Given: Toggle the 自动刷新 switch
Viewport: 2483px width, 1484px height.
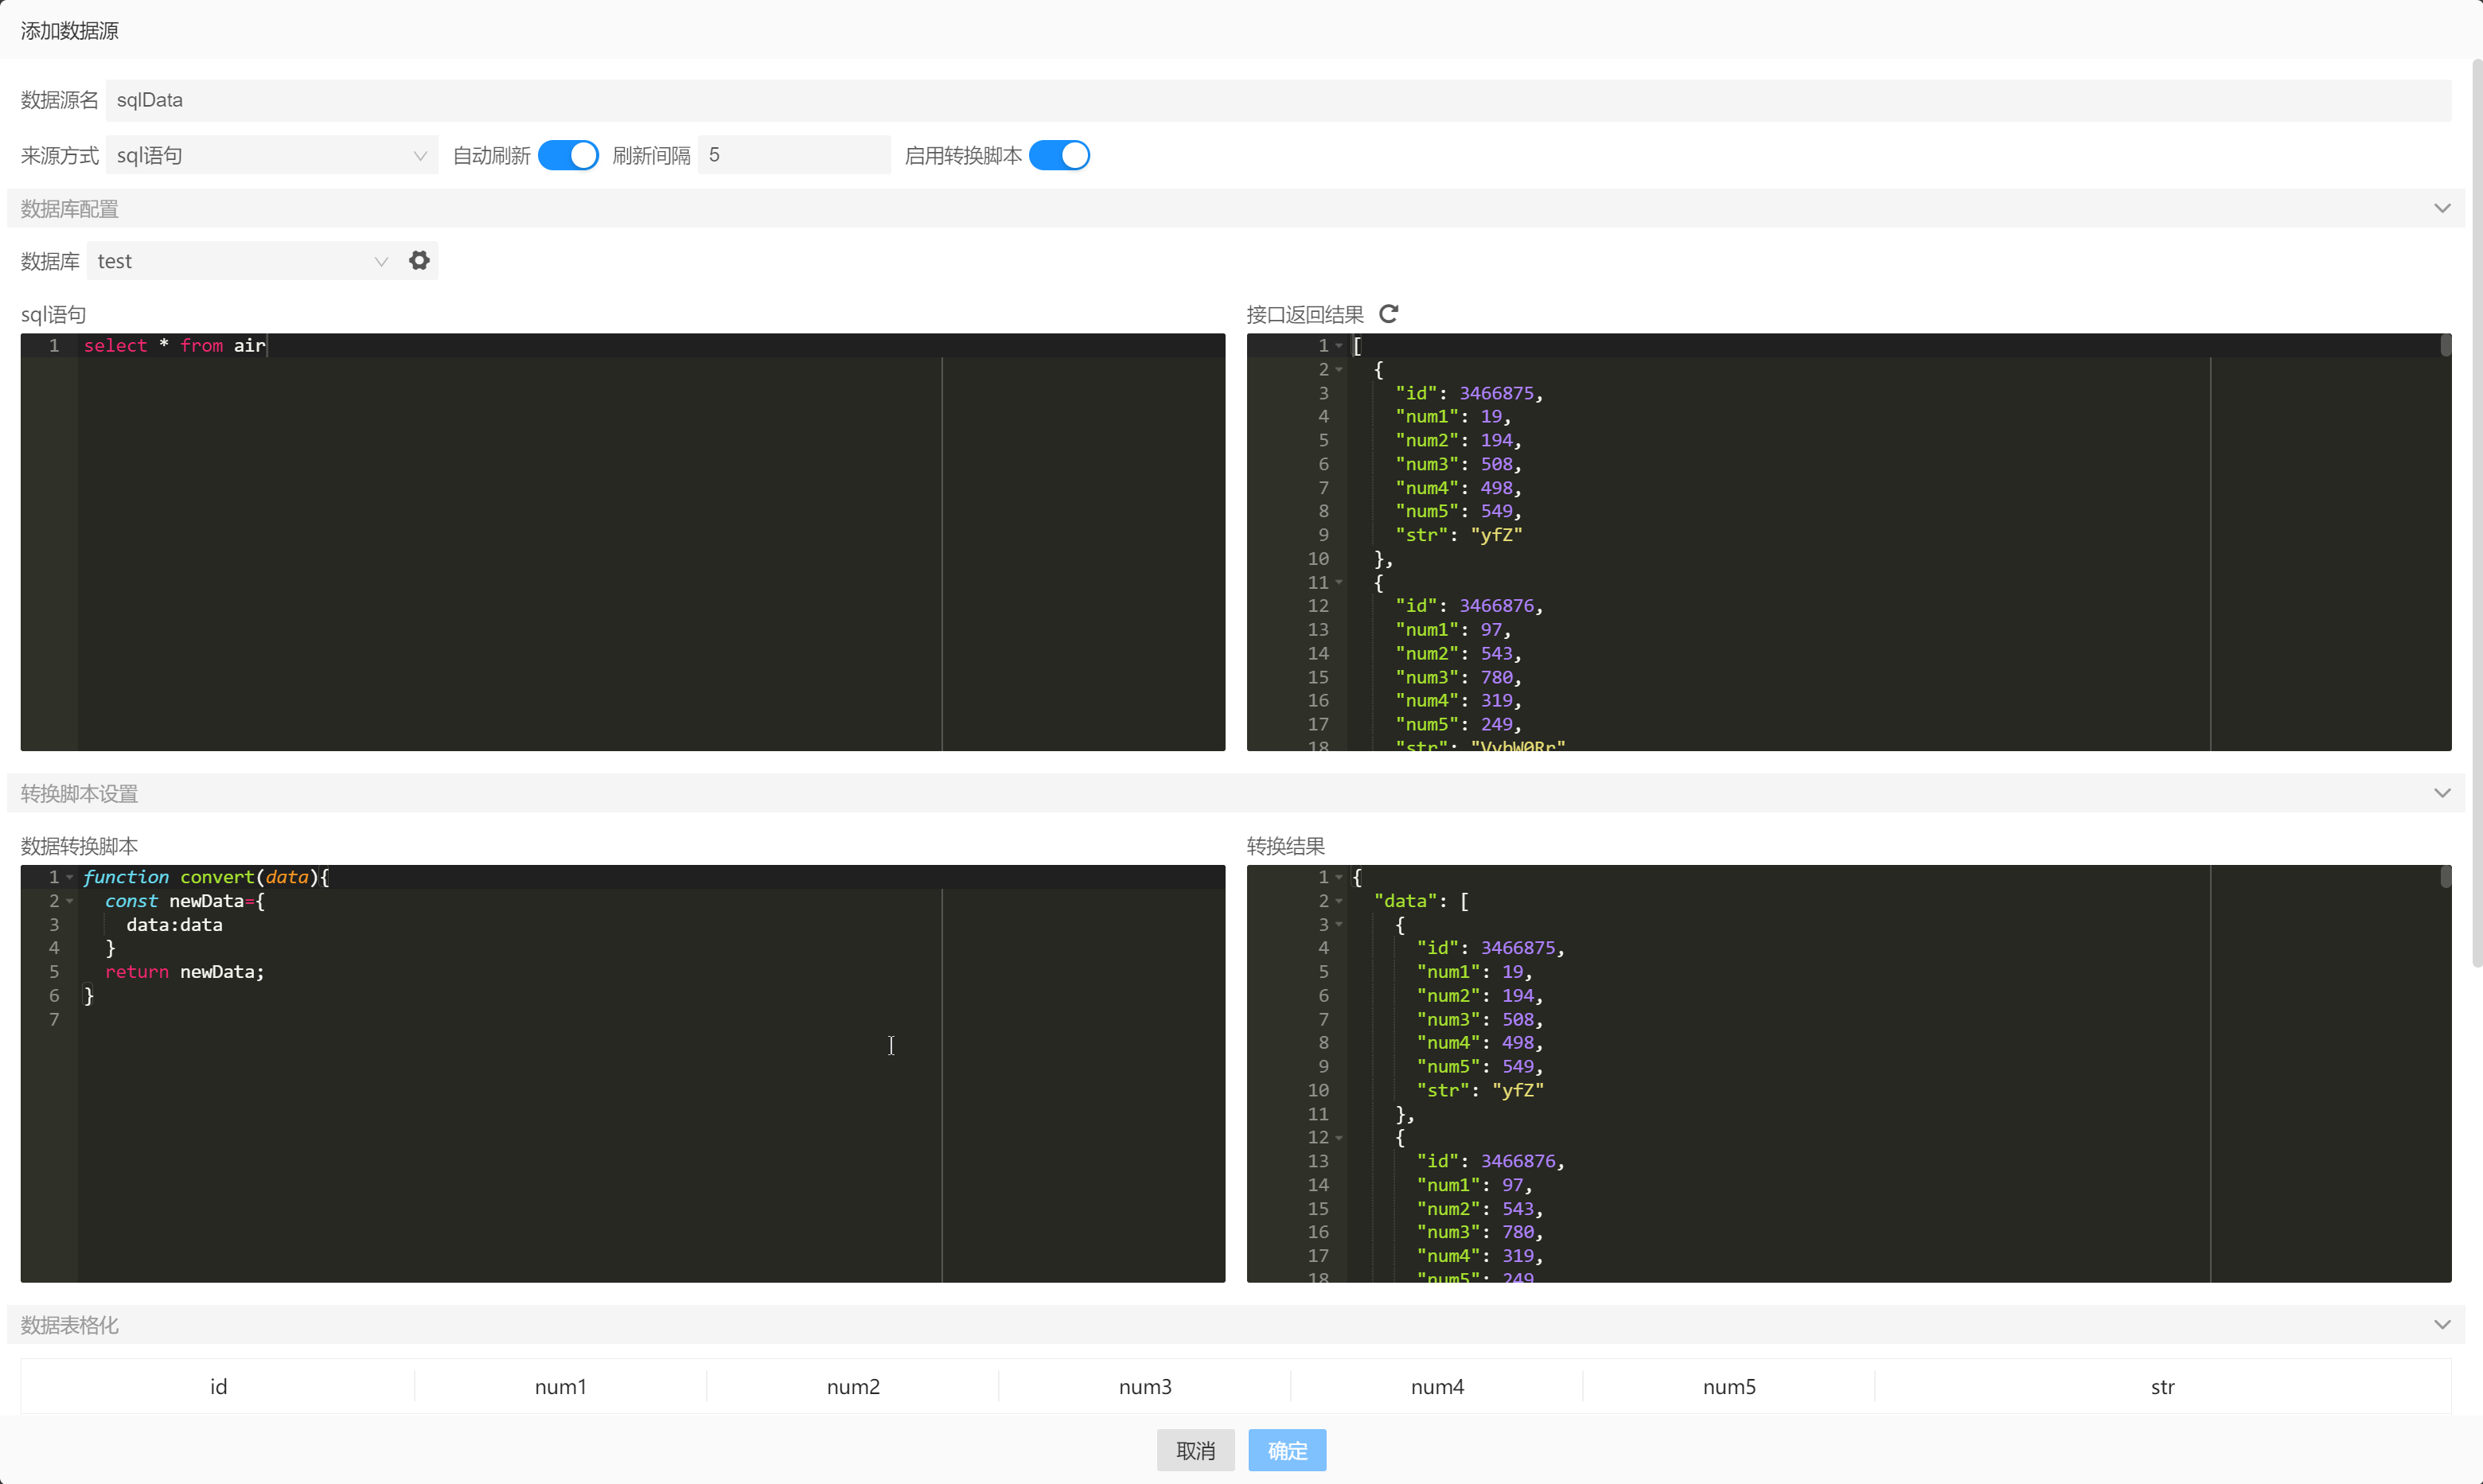Looking at the screenshot, I should pos(568,155).
